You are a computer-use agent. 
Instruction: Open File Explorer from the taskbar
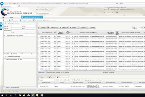pos(20,95)
